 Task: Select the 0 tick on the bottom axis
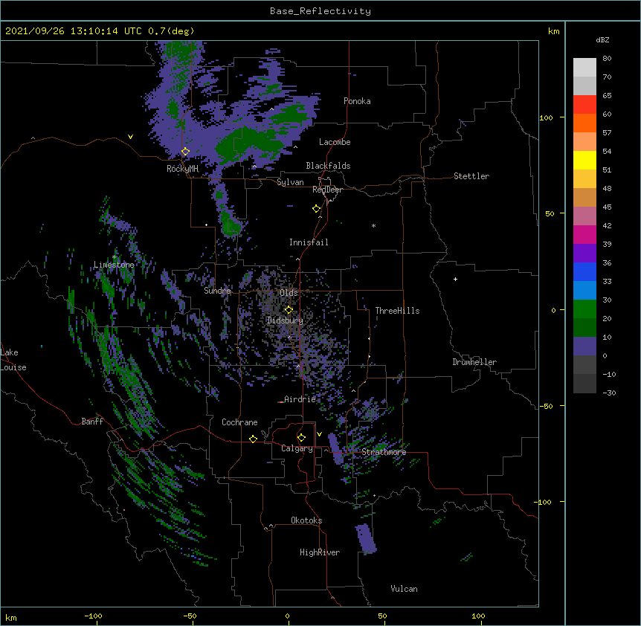[x=287, y=616]
